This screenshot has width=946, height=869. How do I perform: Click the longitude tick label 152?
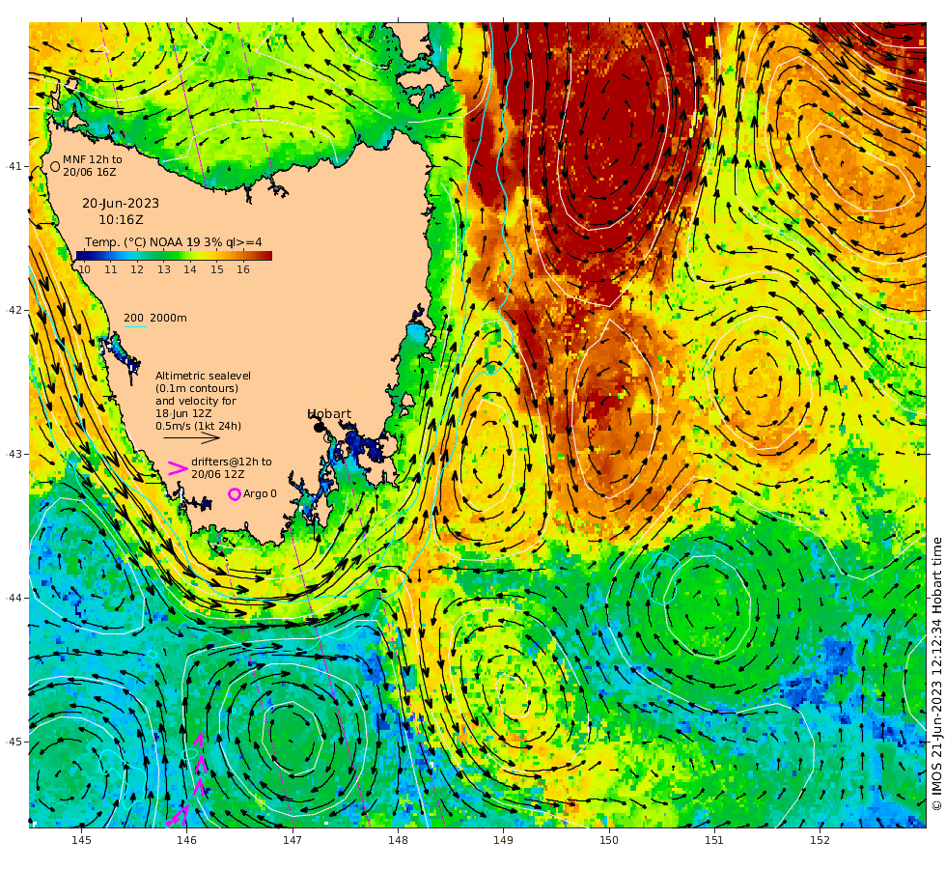(820, 839)
